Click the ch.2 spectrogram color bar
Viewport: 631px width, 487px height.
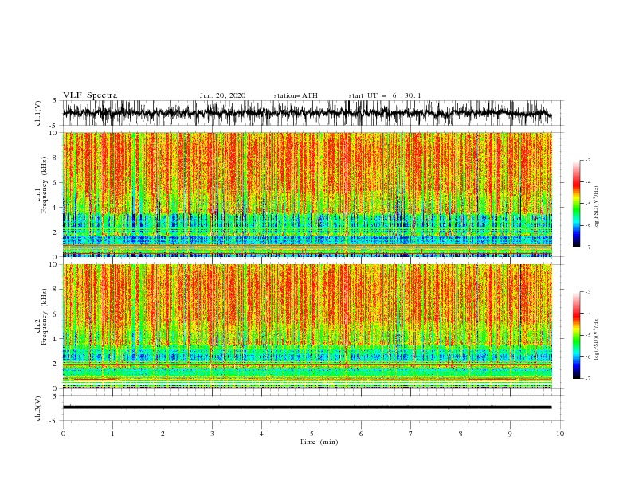click(576, 335)
